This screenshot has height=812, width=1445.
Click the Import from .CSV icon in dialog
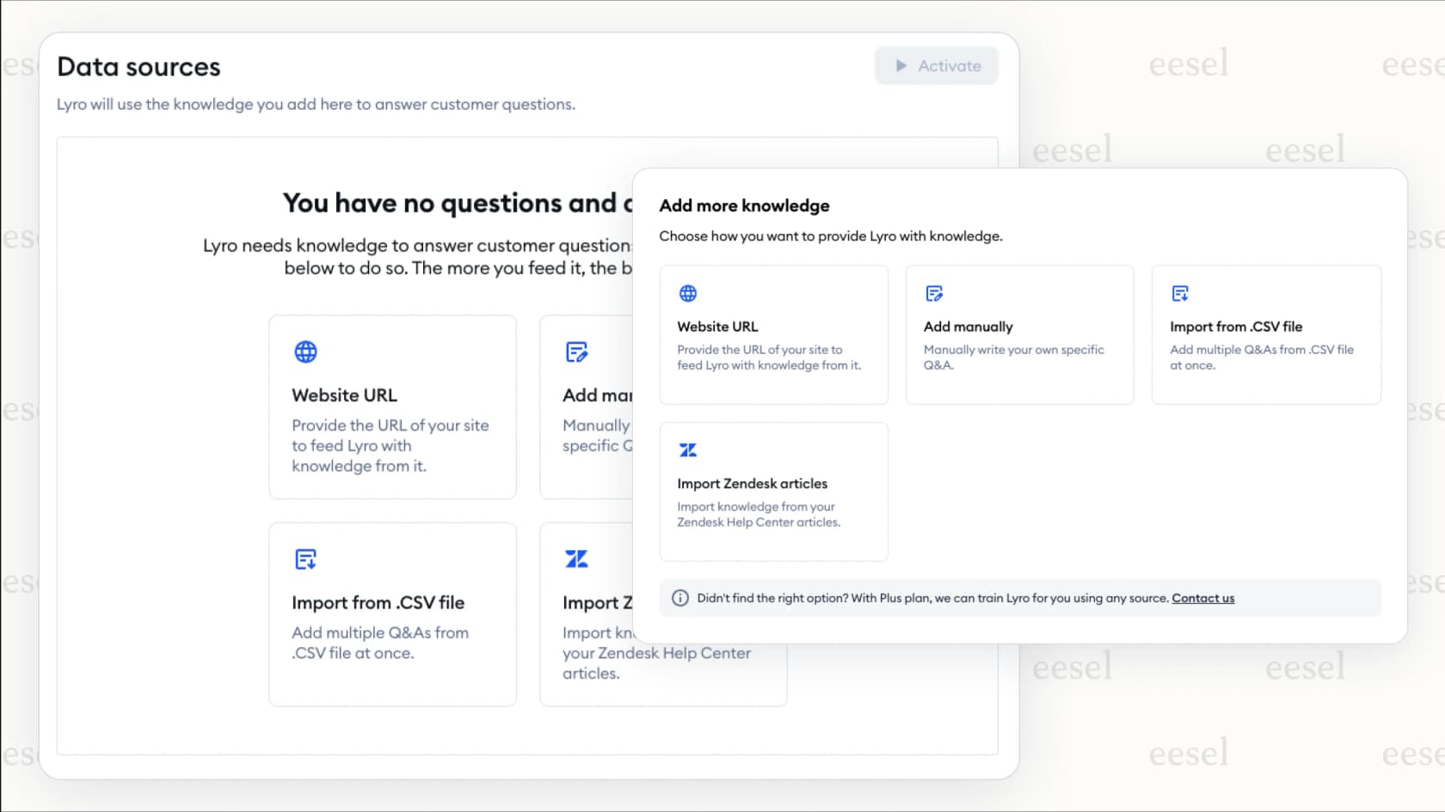1180,293
